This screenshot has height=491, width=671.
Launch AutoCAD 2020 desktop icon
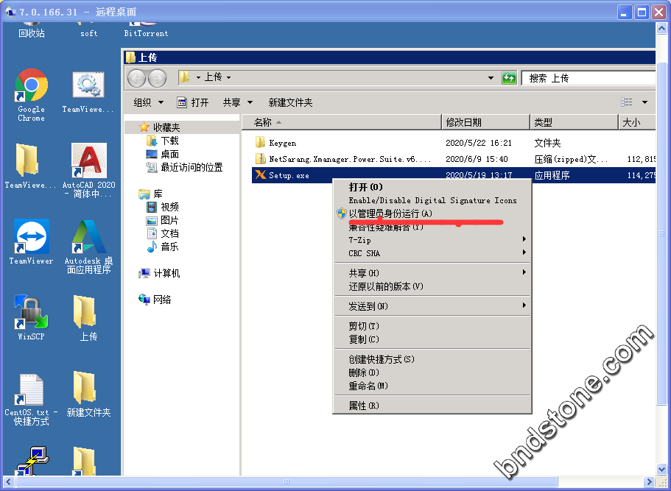[x=88, y=161]
